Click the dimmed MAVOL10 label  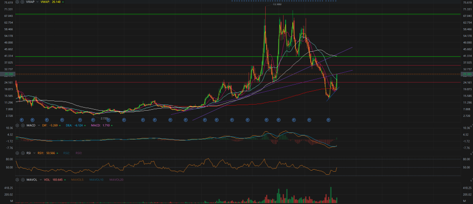click(97, 179)
